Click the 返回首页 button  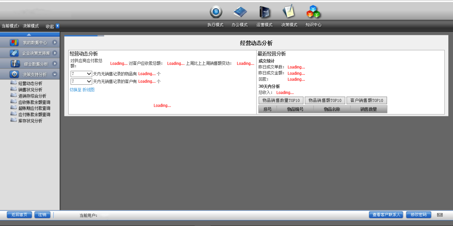(x=19, y=215)
